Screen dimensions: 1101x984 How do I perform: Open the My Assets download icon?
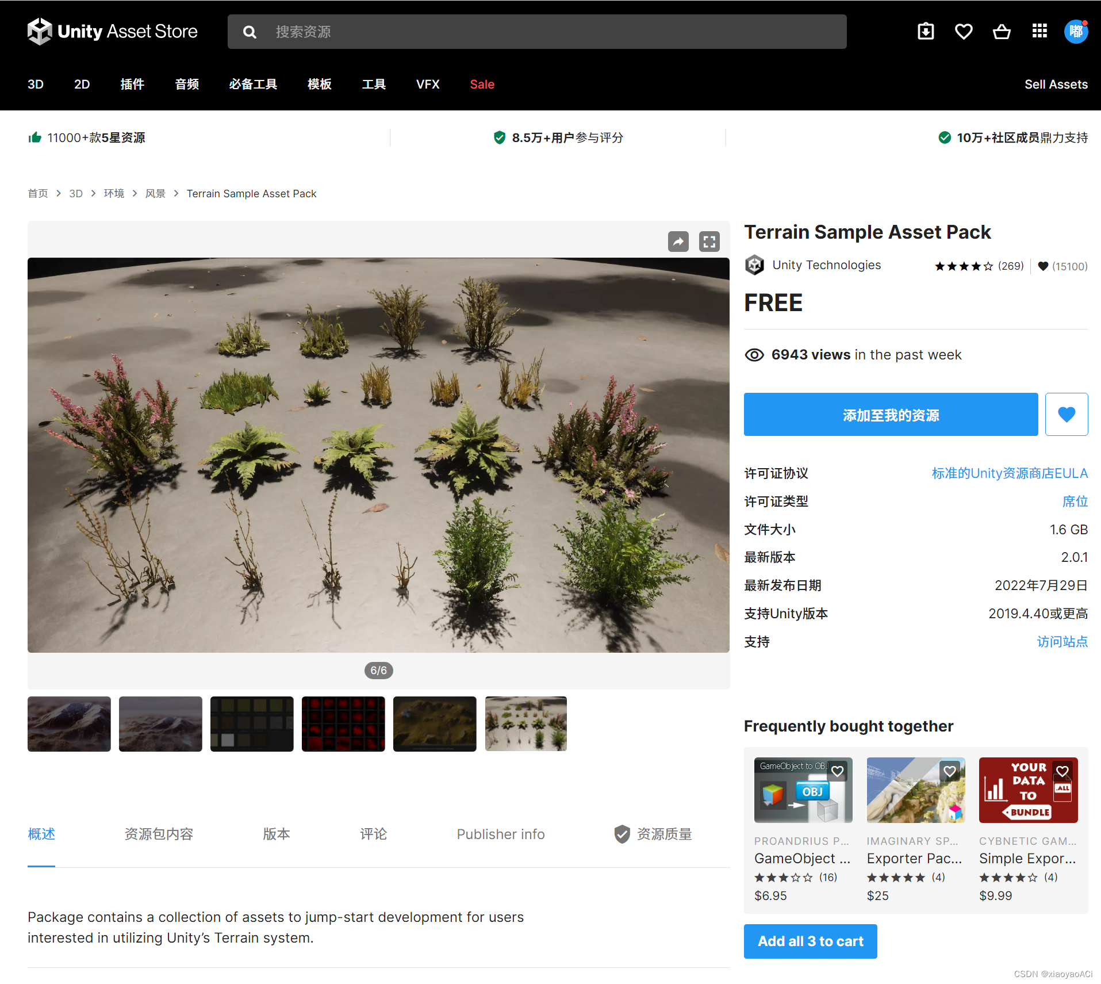(x=926, y=31)
